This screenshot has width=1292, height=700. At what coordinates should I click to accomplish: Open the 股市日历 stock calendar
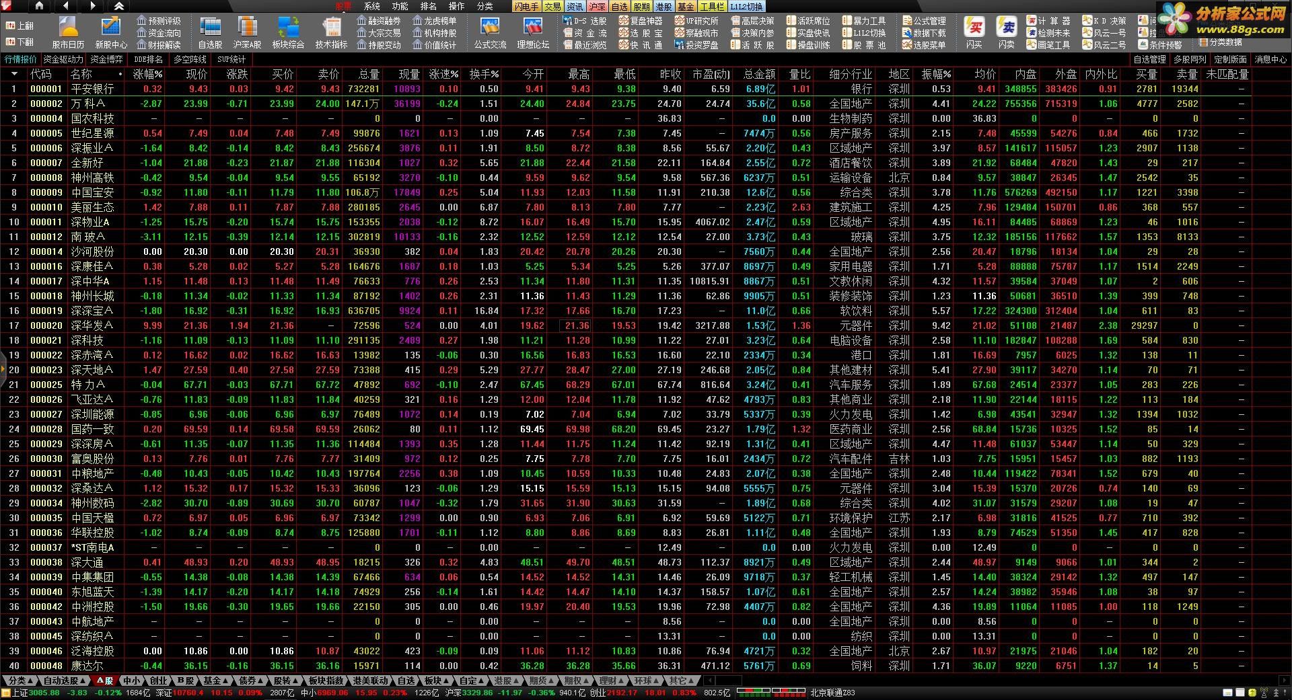[69, 33]
